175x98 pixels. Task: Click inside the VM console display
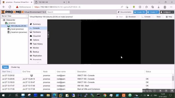(x=111, y=42)
